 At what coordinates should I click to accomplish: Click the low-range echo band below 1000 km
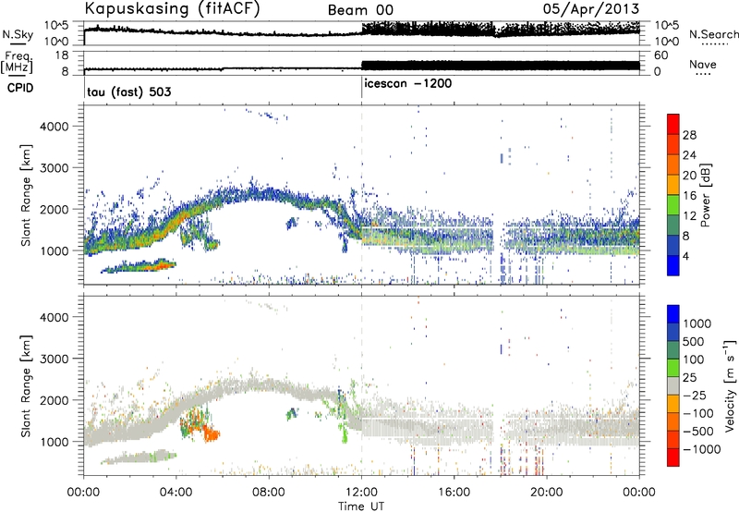[139, 266]
